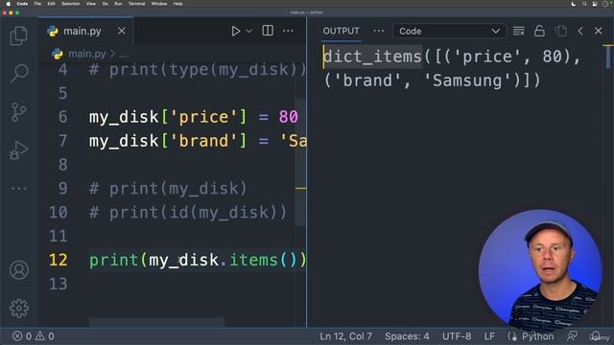Collapse the panel with left chevron
This screenshot has height=345, width=614.
[580, 31]
